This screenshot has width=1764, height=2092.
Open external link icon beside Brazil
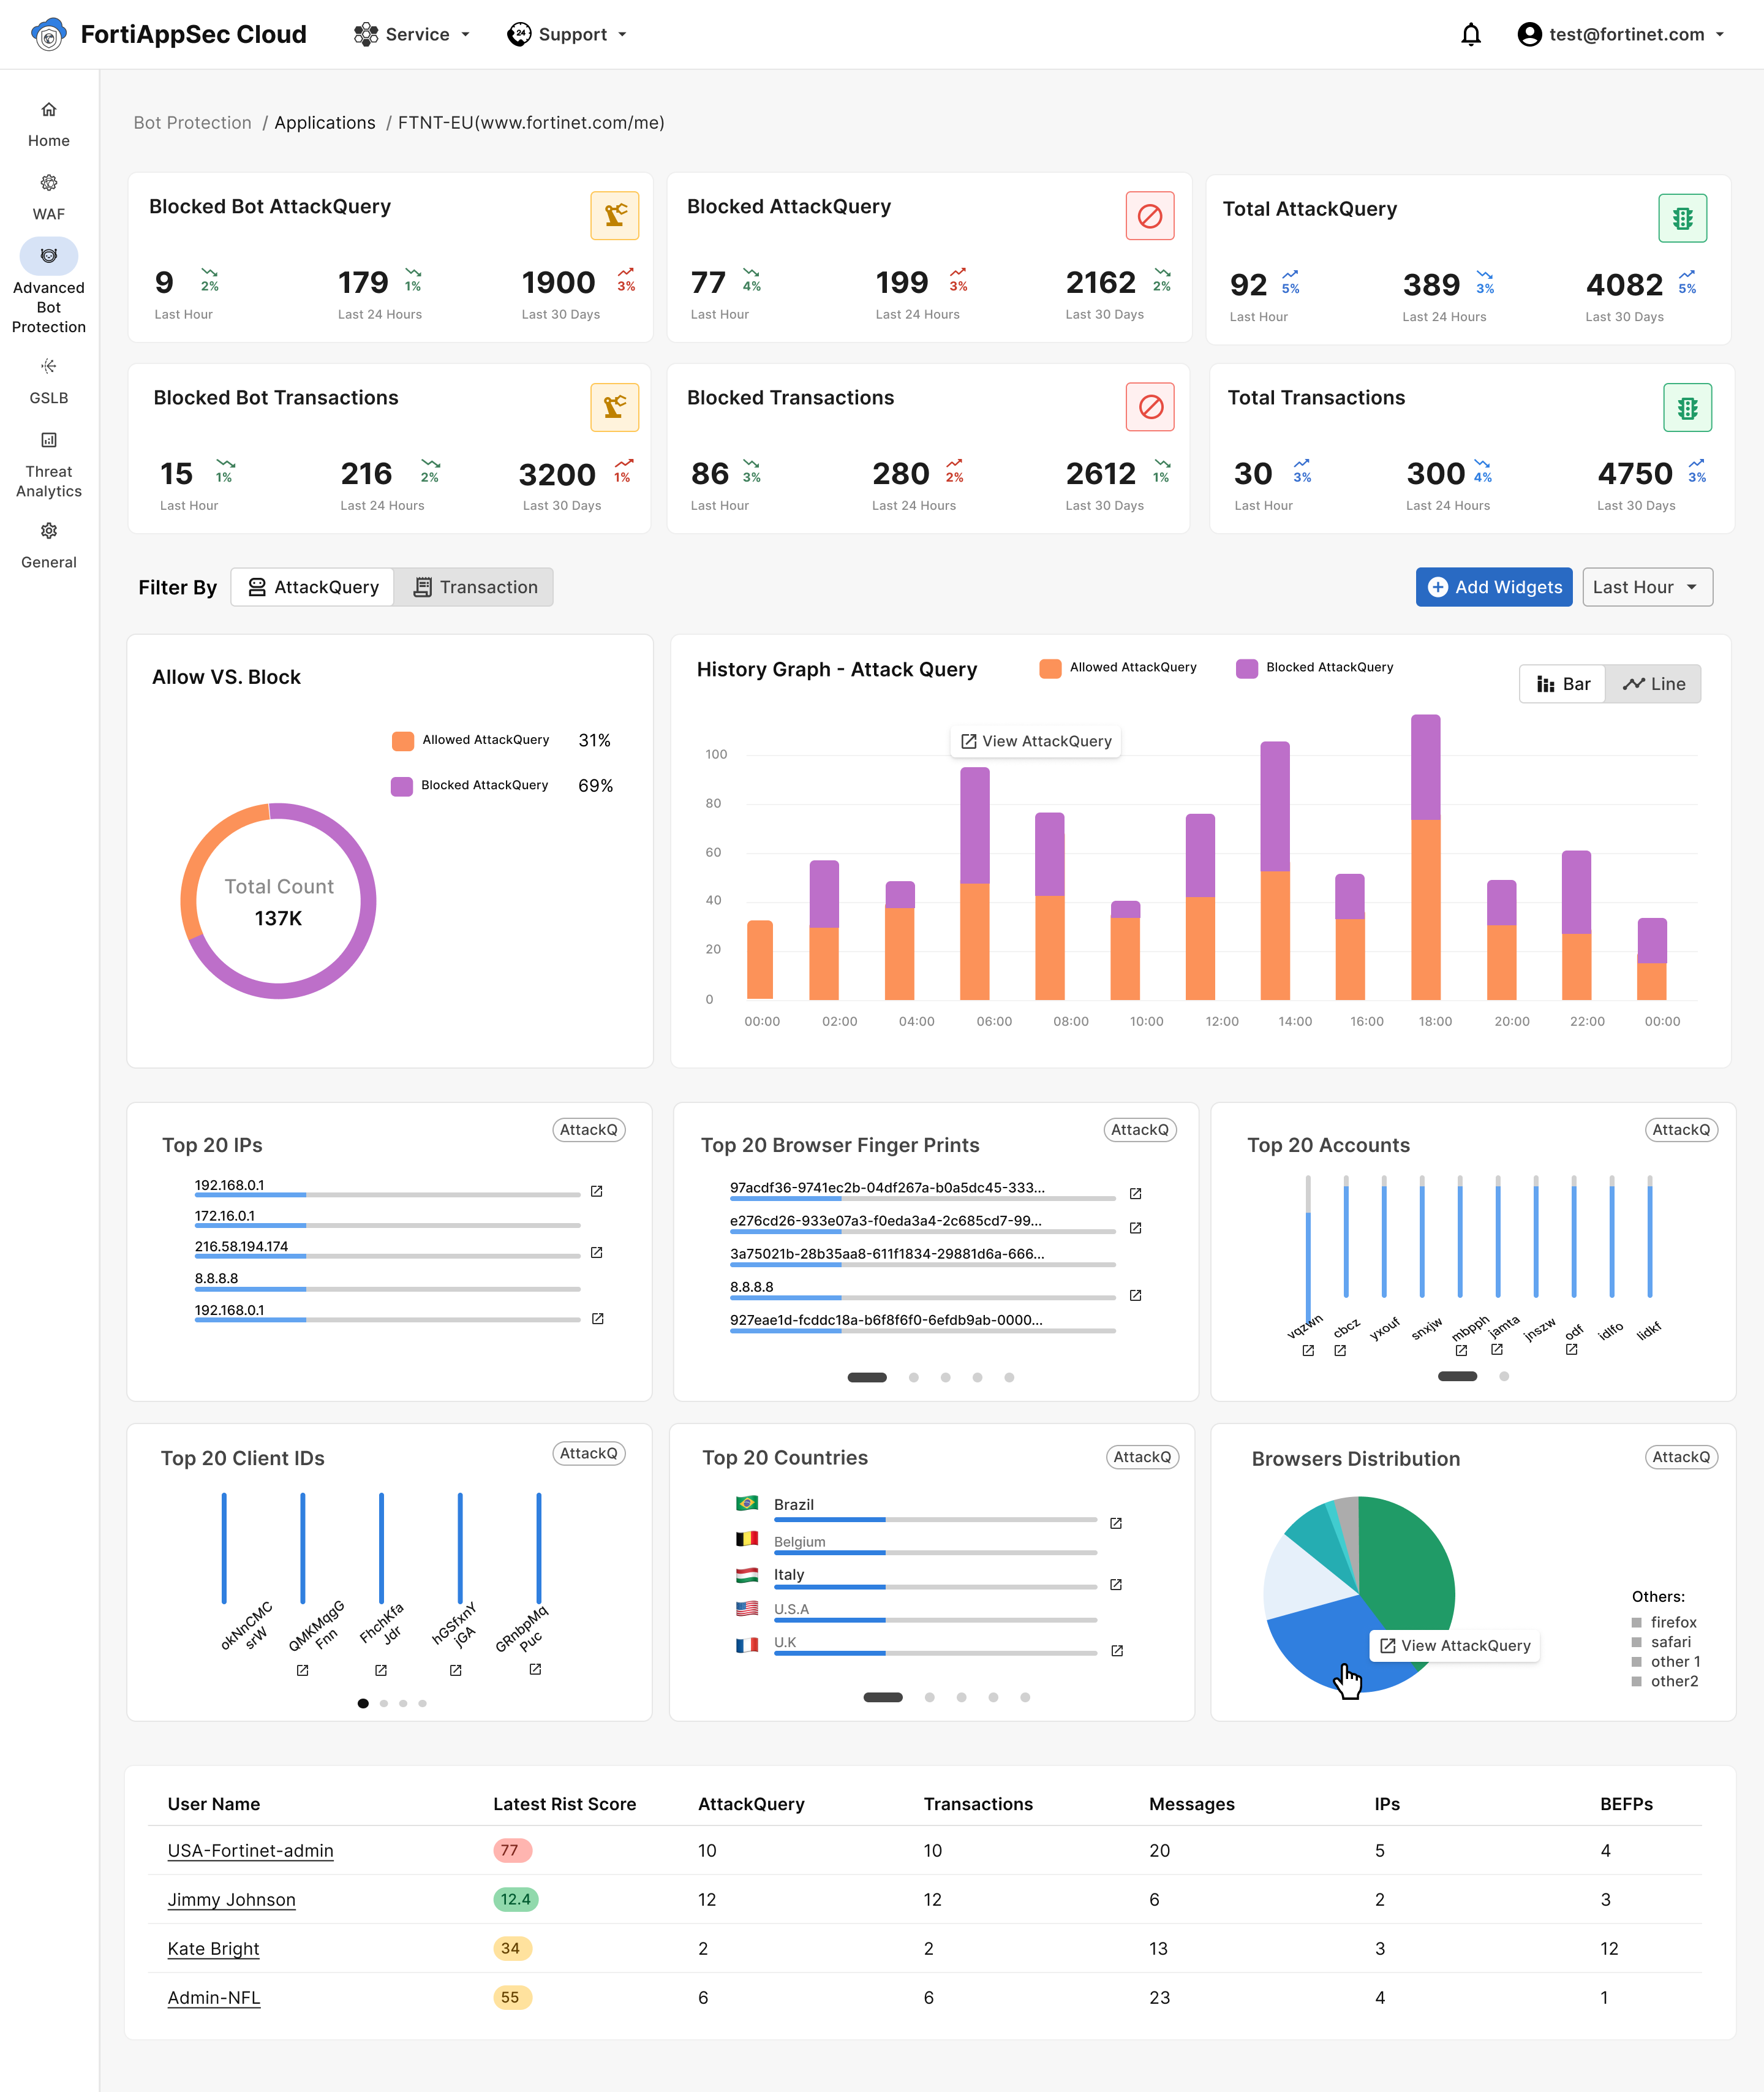coord(1116,1523)
